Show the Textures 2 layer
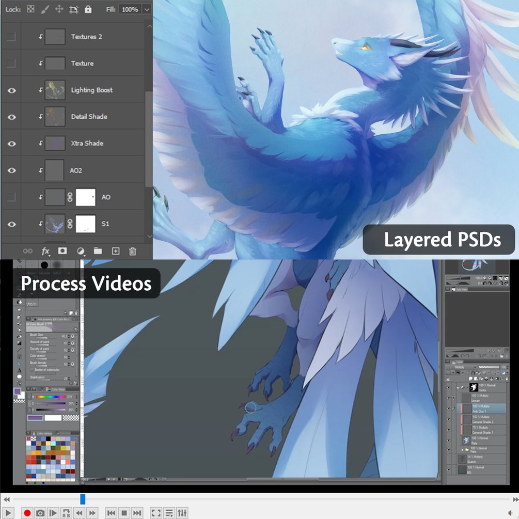519x519 pixels. tap(11, 37)
